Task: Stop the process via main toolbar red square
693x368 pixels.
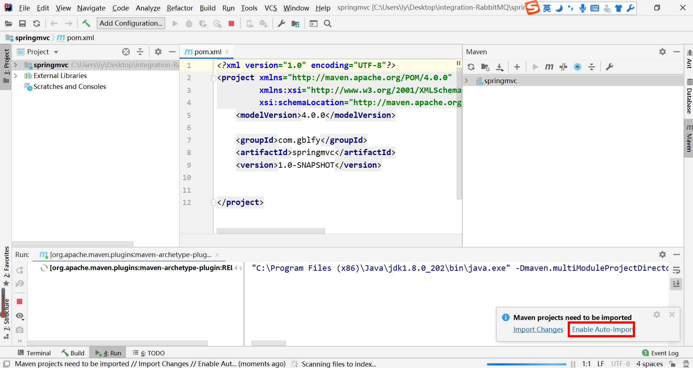Action: pos(231,23)
